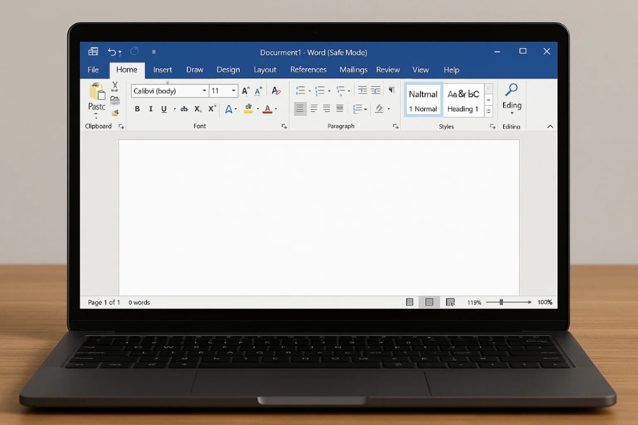
Task: Open the References ribbon tab
Action: coord(308,70)
